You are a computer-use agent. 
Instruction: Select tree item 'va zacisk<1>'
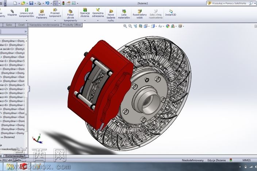pyautogui.click(x=12, y=49)
